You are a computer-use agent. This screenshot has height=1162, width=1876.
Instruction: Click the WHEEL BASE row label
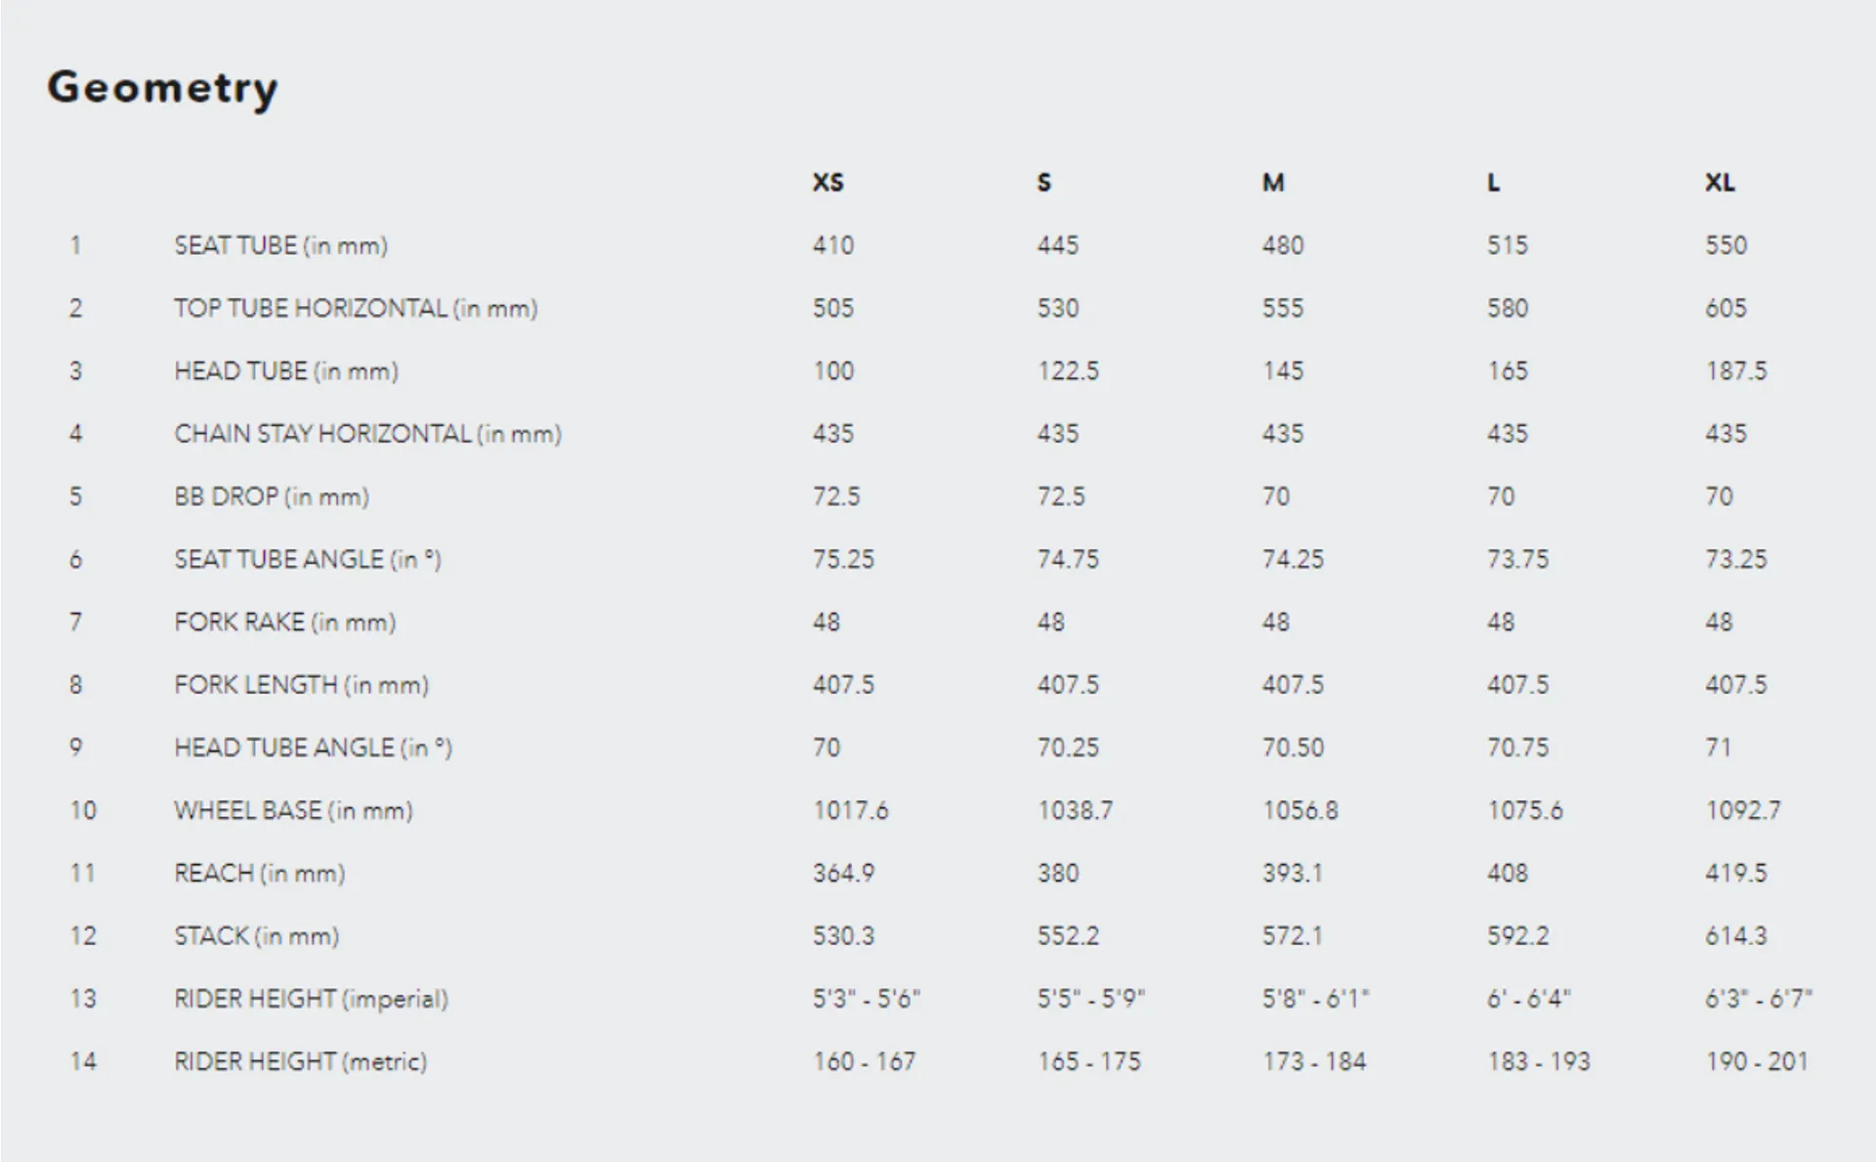tap(293, 810)
